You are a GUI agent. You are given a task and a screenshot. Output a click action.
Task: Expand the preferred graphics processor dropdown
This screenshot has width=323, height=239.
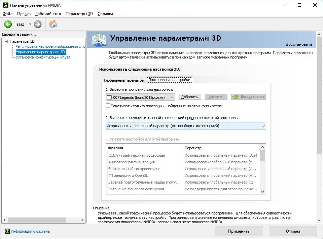(x=185, y=126)
